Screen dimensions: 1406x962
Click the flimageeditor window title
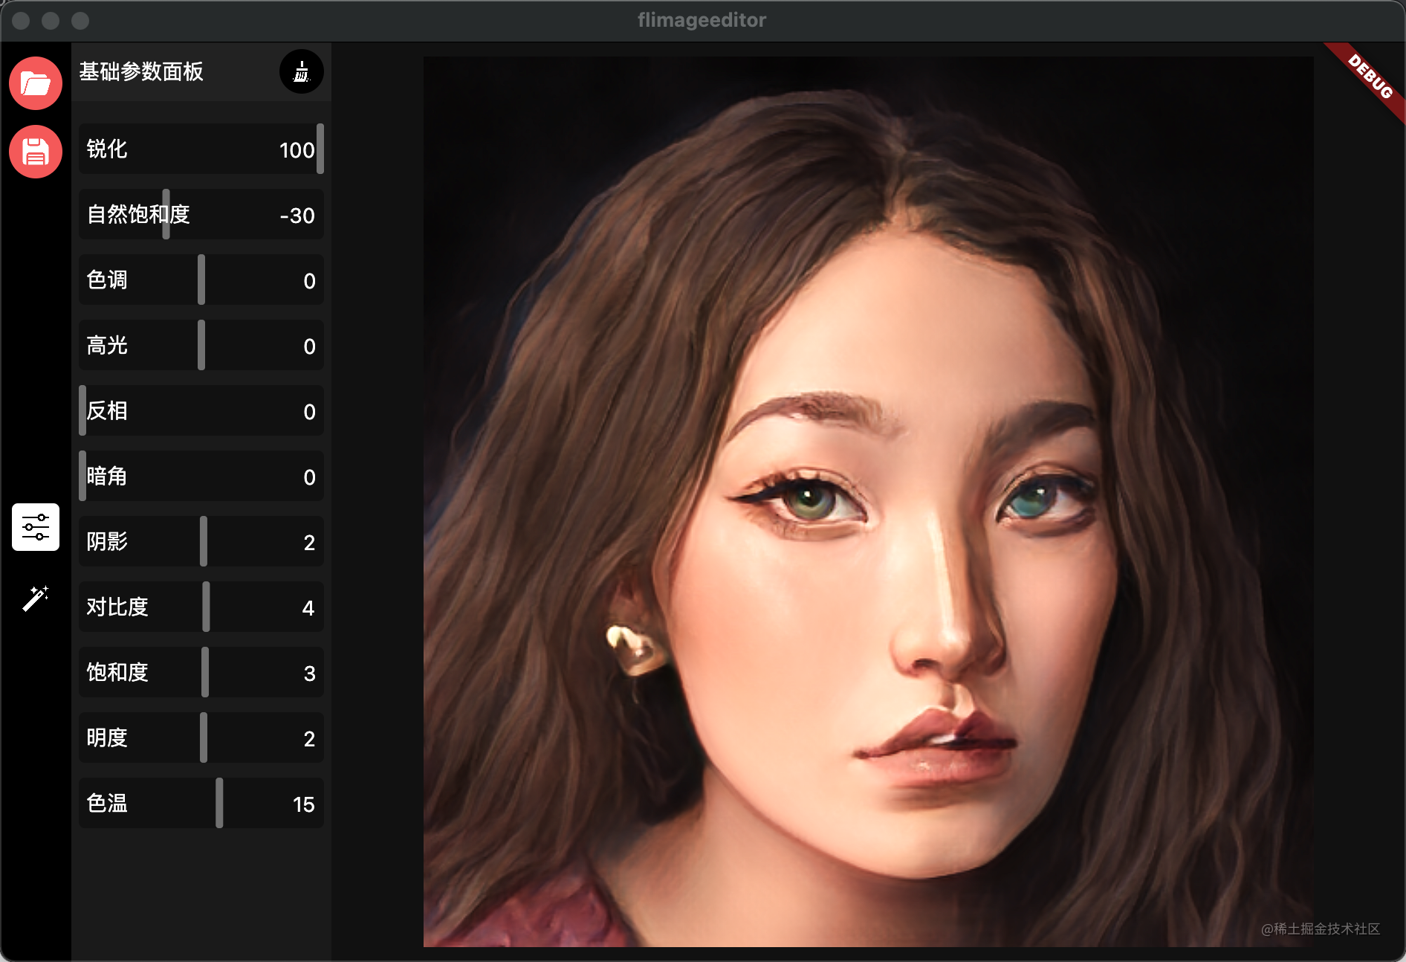click(702, 20)
